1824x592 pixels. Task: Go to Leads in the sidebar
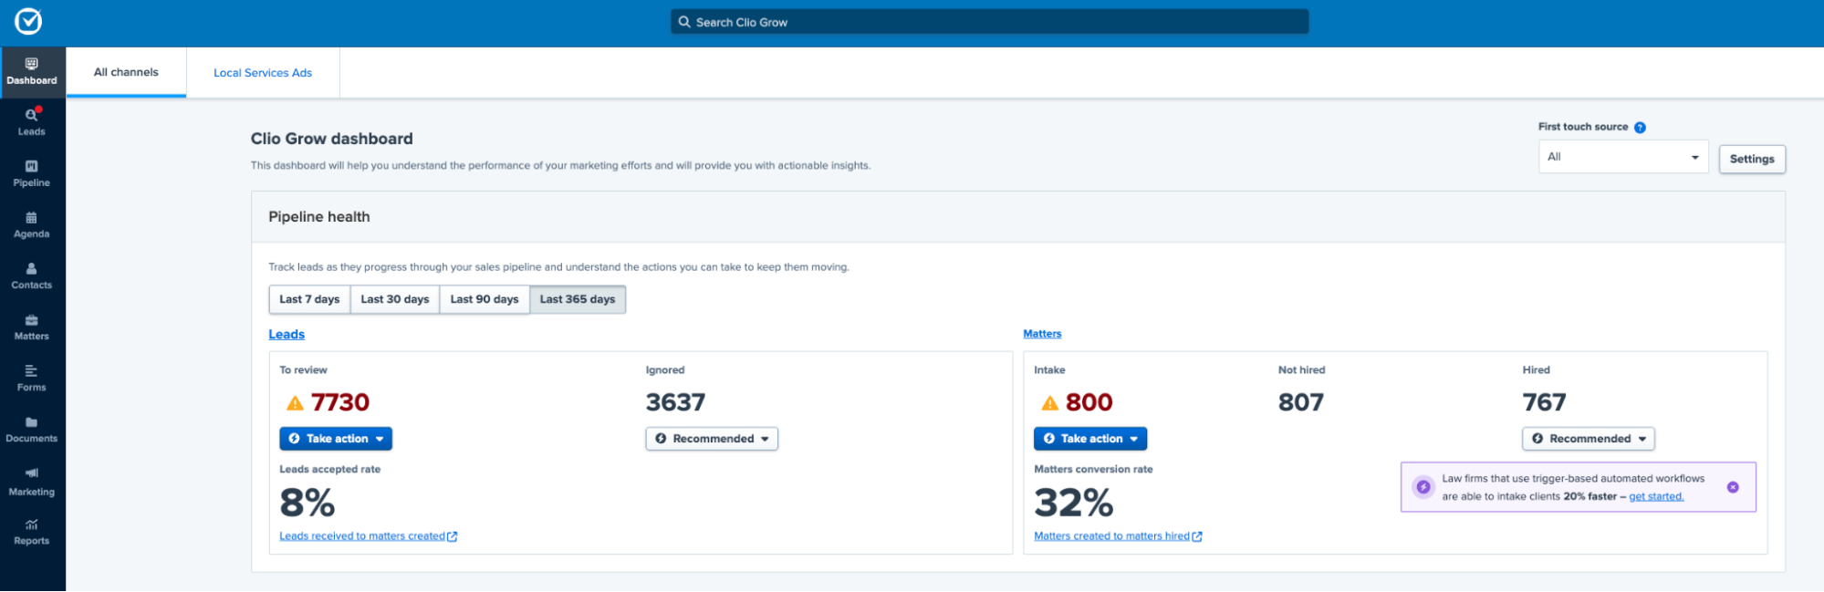click(32, 122)
